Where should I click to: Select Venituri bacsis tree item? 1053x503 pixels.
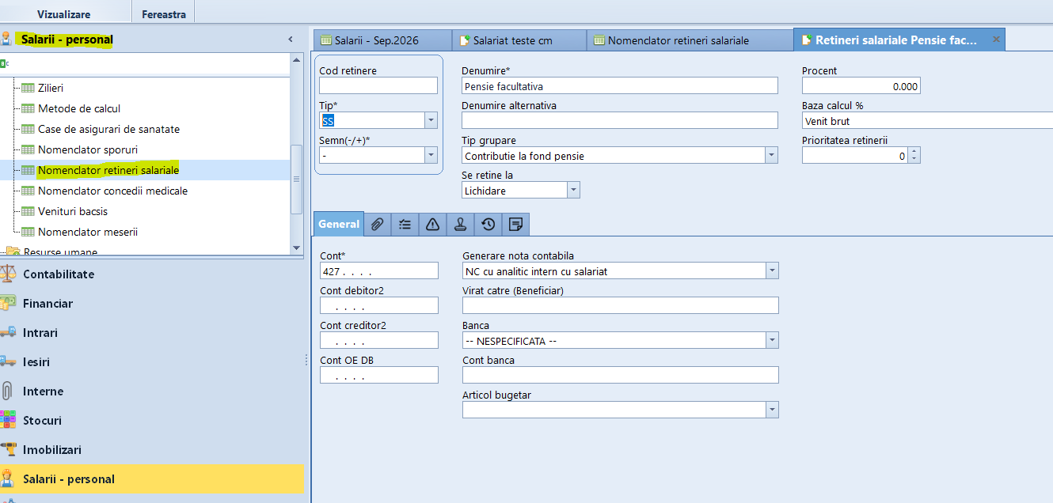[x=73, y=211]
